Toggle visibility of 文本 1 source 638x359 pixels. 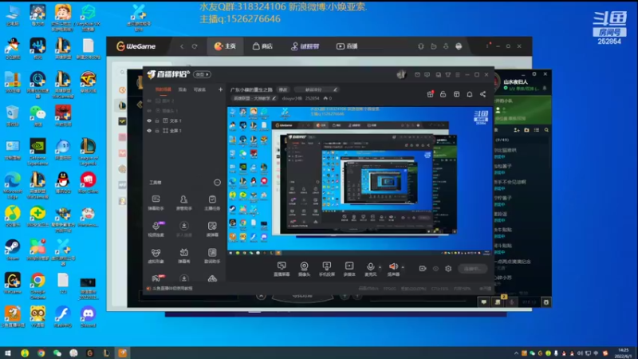click(x=149, y=121)
